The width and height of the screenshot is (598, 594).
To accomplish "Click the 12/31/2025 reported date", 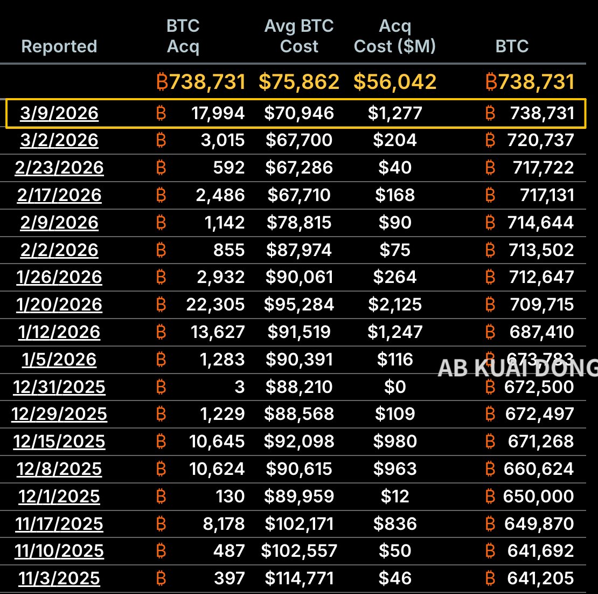I will [x=59, y=387].
